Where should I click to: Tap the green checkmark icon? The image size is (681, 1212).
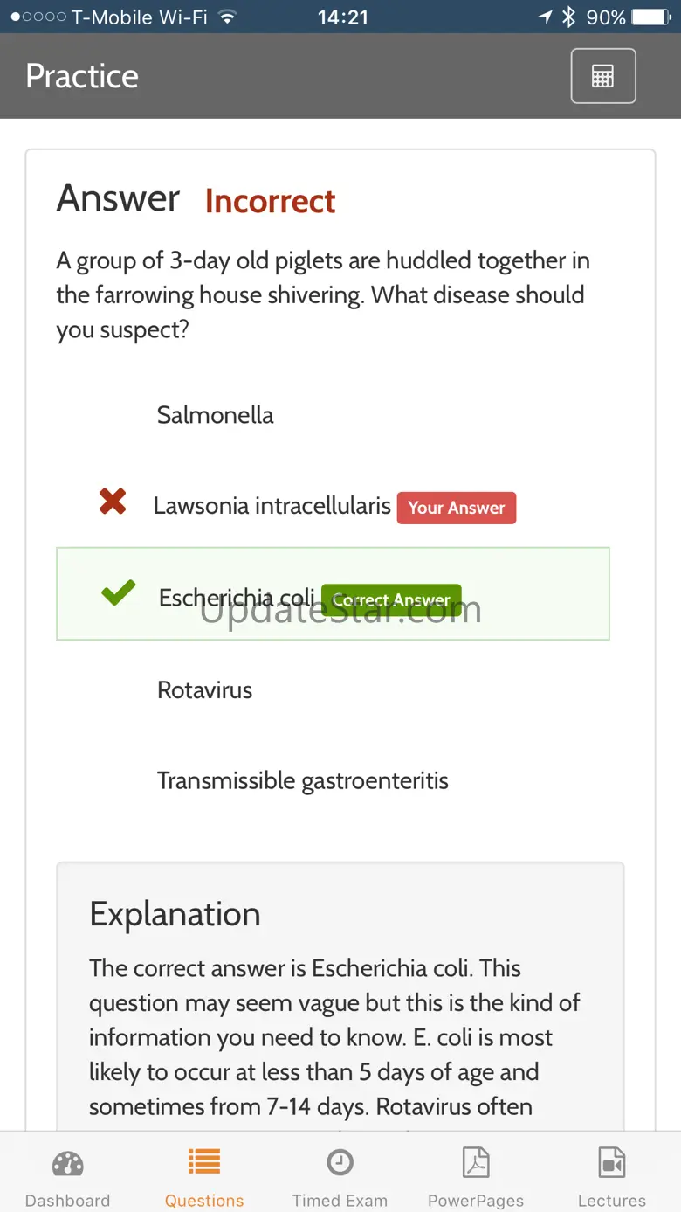[x=118, y=592]
